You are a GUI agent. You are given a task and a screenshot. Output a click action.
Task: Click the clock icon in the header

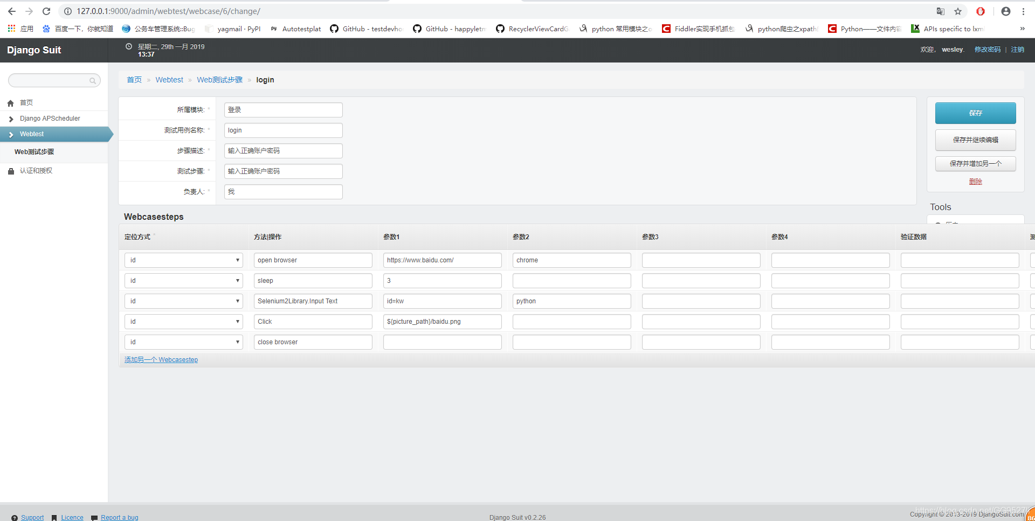129,47
